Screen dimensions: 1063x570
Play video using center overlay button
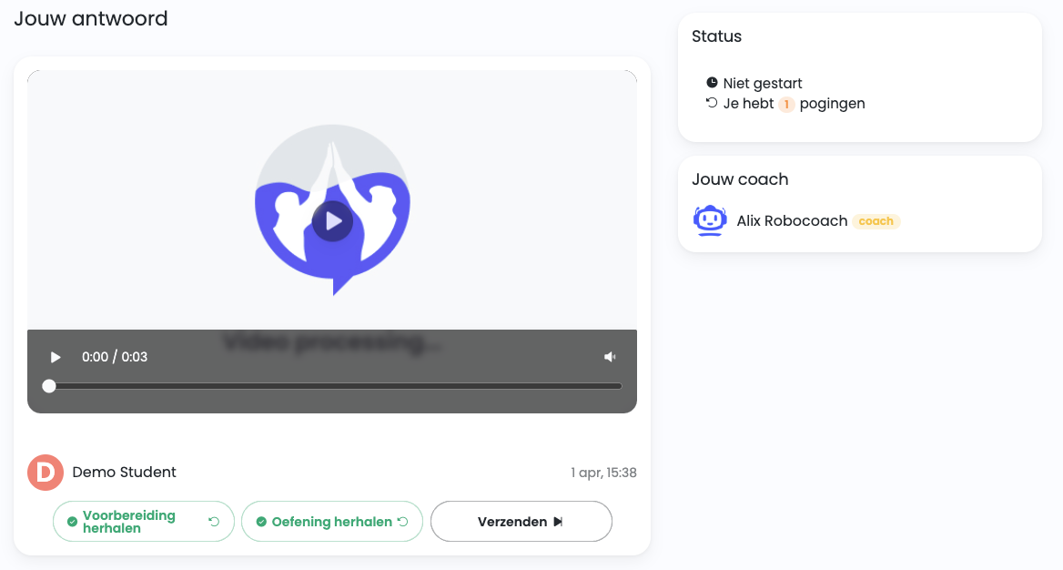pyautogui.click(x=332, y=221)
